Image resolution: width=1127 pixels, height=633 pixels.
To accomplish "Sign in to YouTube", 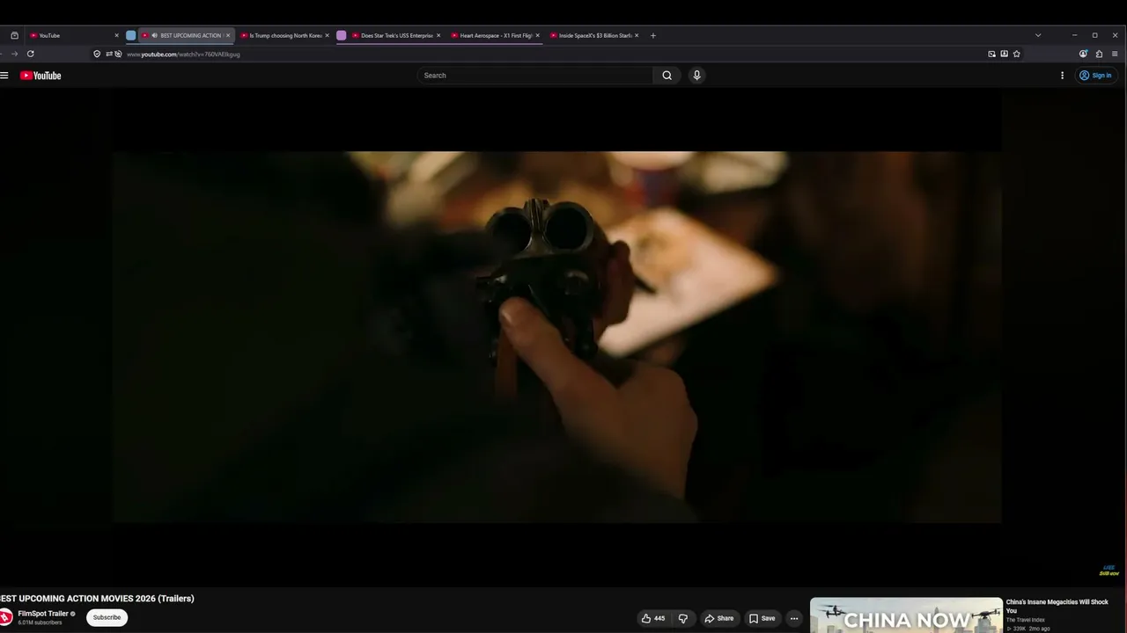I will coord(1095,76).
